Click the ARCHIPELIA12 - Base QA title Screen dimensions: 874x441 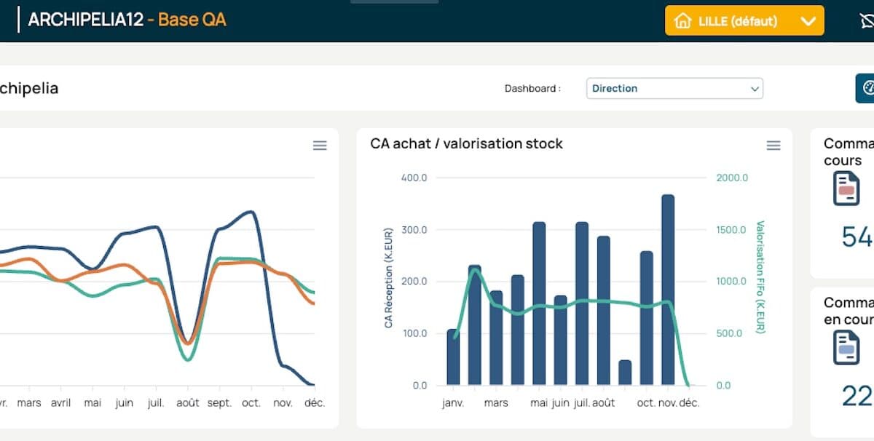[x=127, y=20]
